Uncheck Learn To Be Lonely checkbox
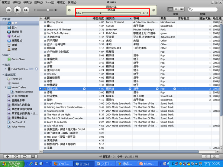Image resolution: width=223 pixels, height=167 pixels. [x=45, y=122]
